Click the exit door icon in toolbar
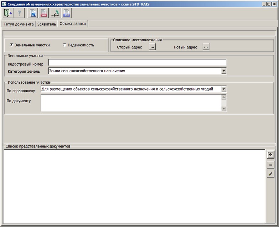The width and height of the screenshot is (279, 227). [7, 14]
